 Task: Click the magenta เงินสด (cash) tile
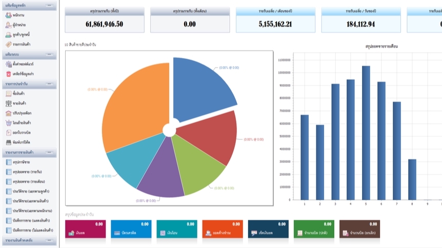(x=86, y=229)
